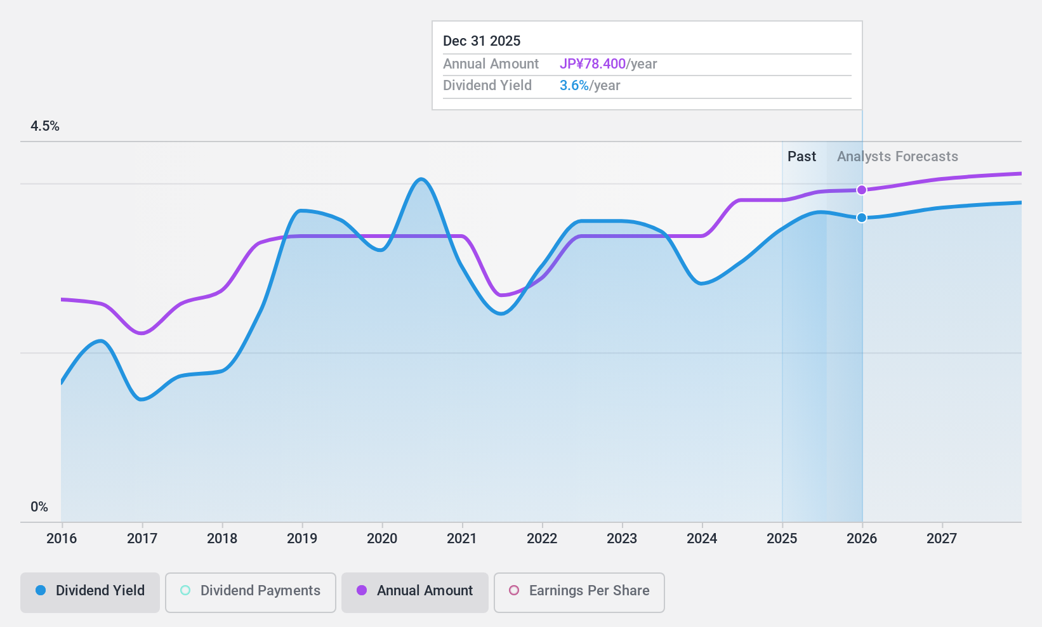Image resolution: width=1042 pixels, height=627 pixels.
Task: Click the 2022 x-axis label
Action: [542, 539]
